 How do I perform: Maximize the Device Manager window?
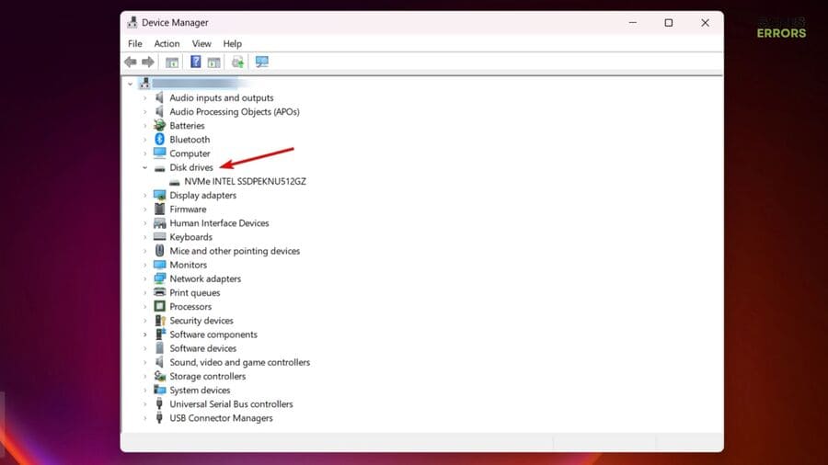click(669, 23)
